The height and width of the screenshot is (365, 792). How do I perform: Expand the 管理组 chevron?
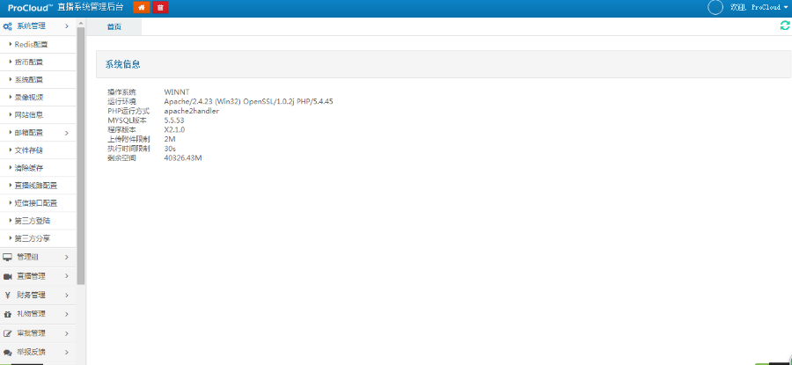67,258
